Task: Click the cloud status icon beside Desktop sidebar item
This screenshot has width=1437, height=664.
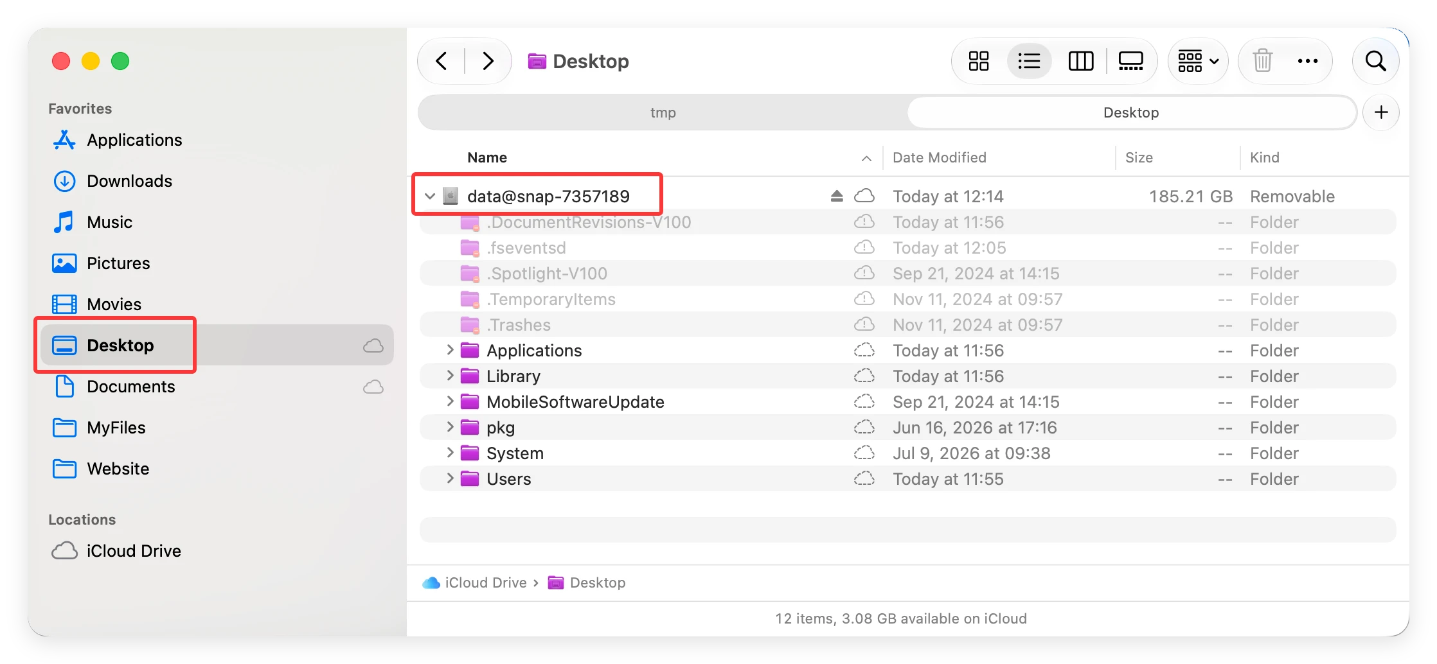Action: (373, 345)
